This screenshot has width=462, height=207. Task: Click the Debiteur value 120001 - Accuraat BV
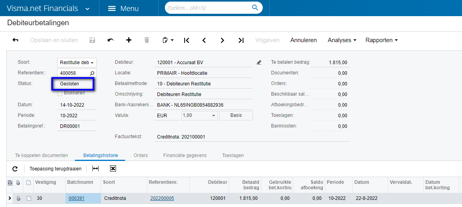click(180, 63)
